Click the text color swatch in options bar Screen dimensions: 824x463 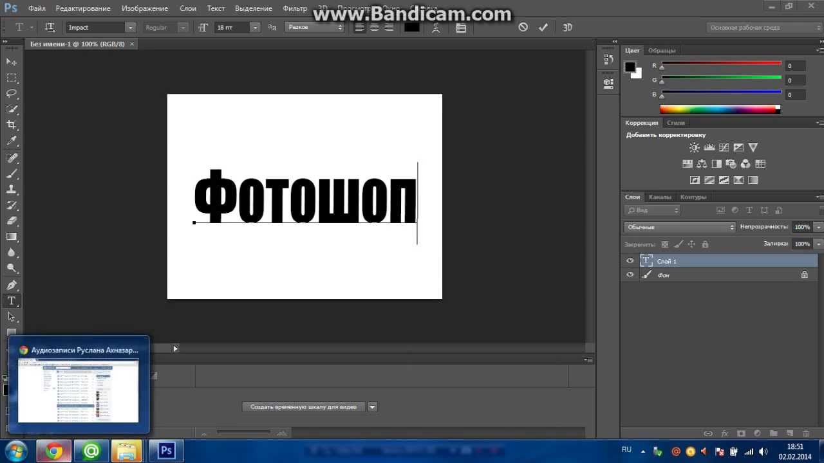tap(412, 27)
